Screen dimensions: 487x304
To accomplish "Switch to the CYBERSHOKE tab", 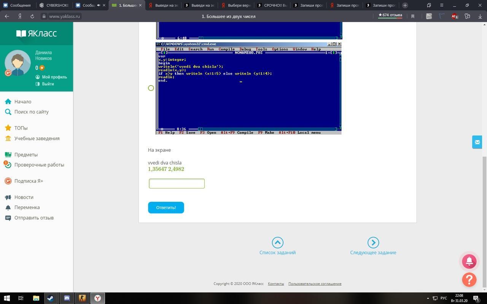I will pos(54,5).
